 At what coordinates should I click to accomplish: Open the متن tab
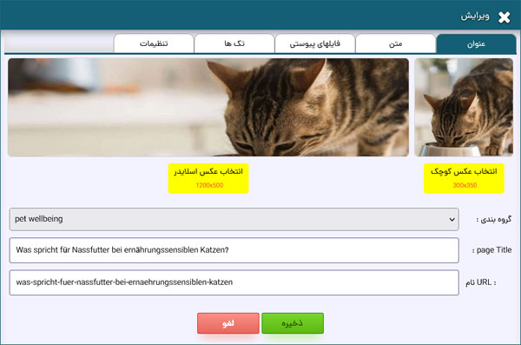point(395,43)
